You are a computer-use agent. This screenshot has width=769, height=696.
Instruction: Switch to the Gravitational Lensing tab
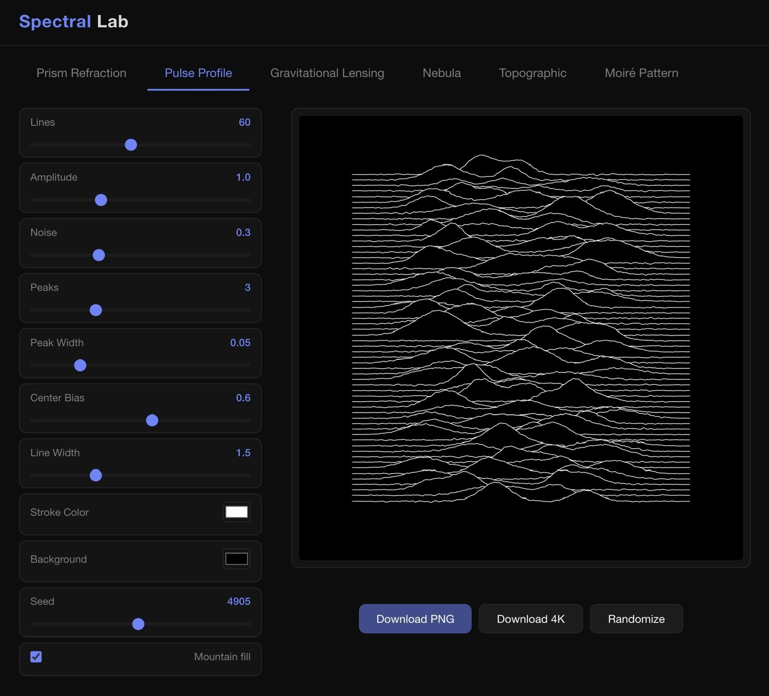pyautogui.click(x=327, y=73)
